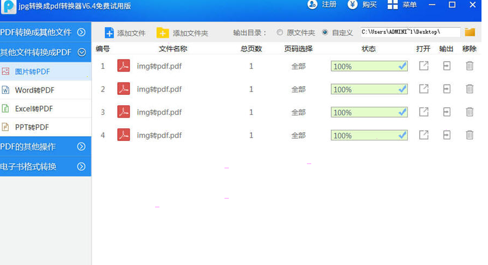Click the PPT转PDF slide icon in the sidebar
Screen dimensions: 488x265
(x=5, y=127)
